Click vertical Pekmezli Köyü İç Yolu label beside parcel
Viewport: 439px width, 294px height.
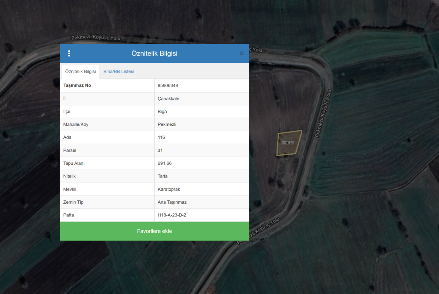[323, 113]
